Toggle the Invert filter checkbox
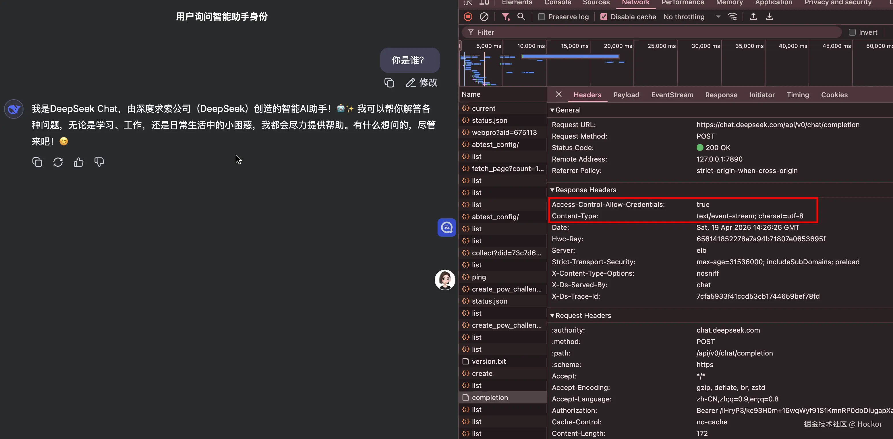 pyautogui.click(x=852, y=32)
